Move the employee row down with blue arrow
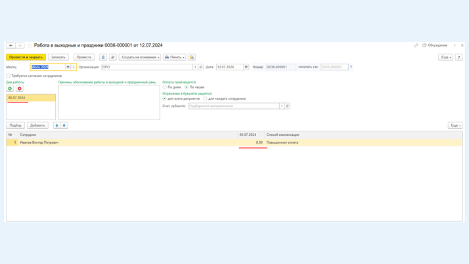 point(64,125)
